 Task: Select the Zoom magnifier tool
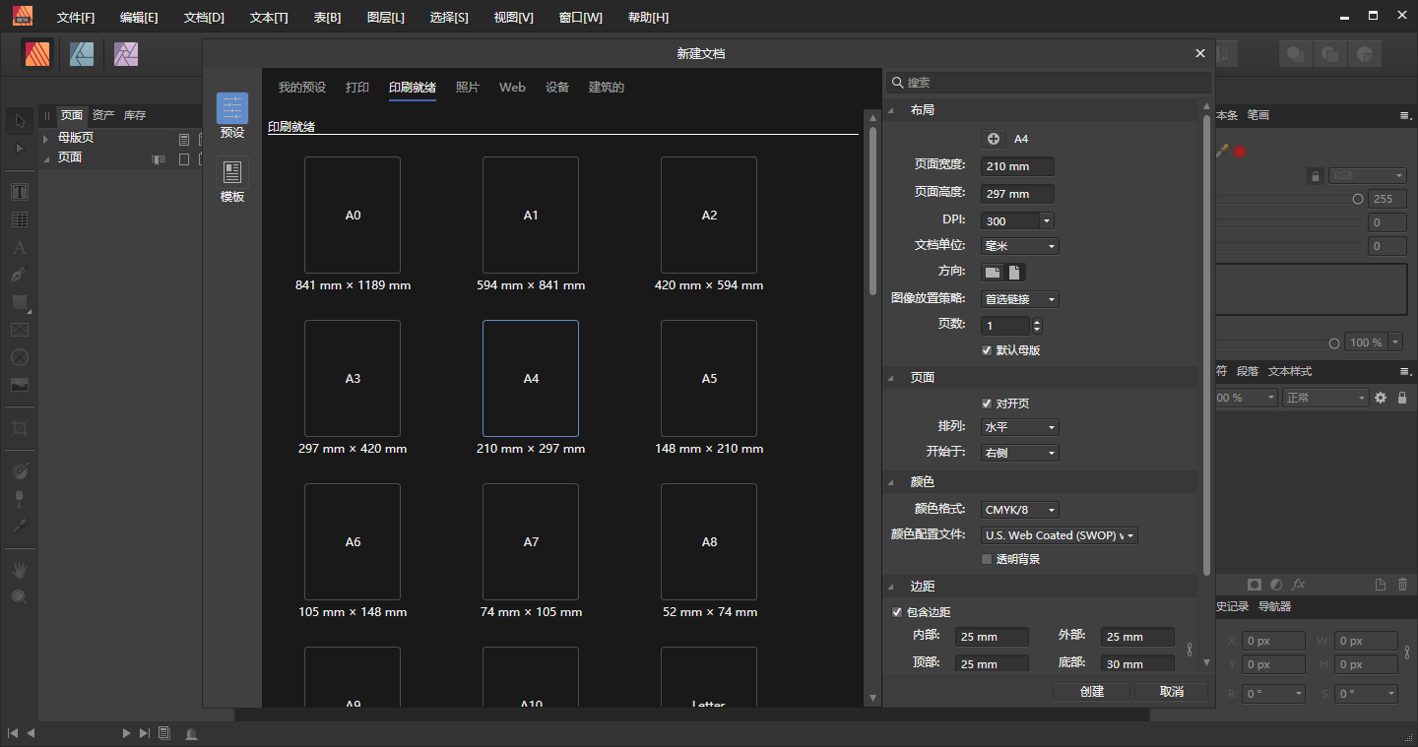tap(20, 596)
